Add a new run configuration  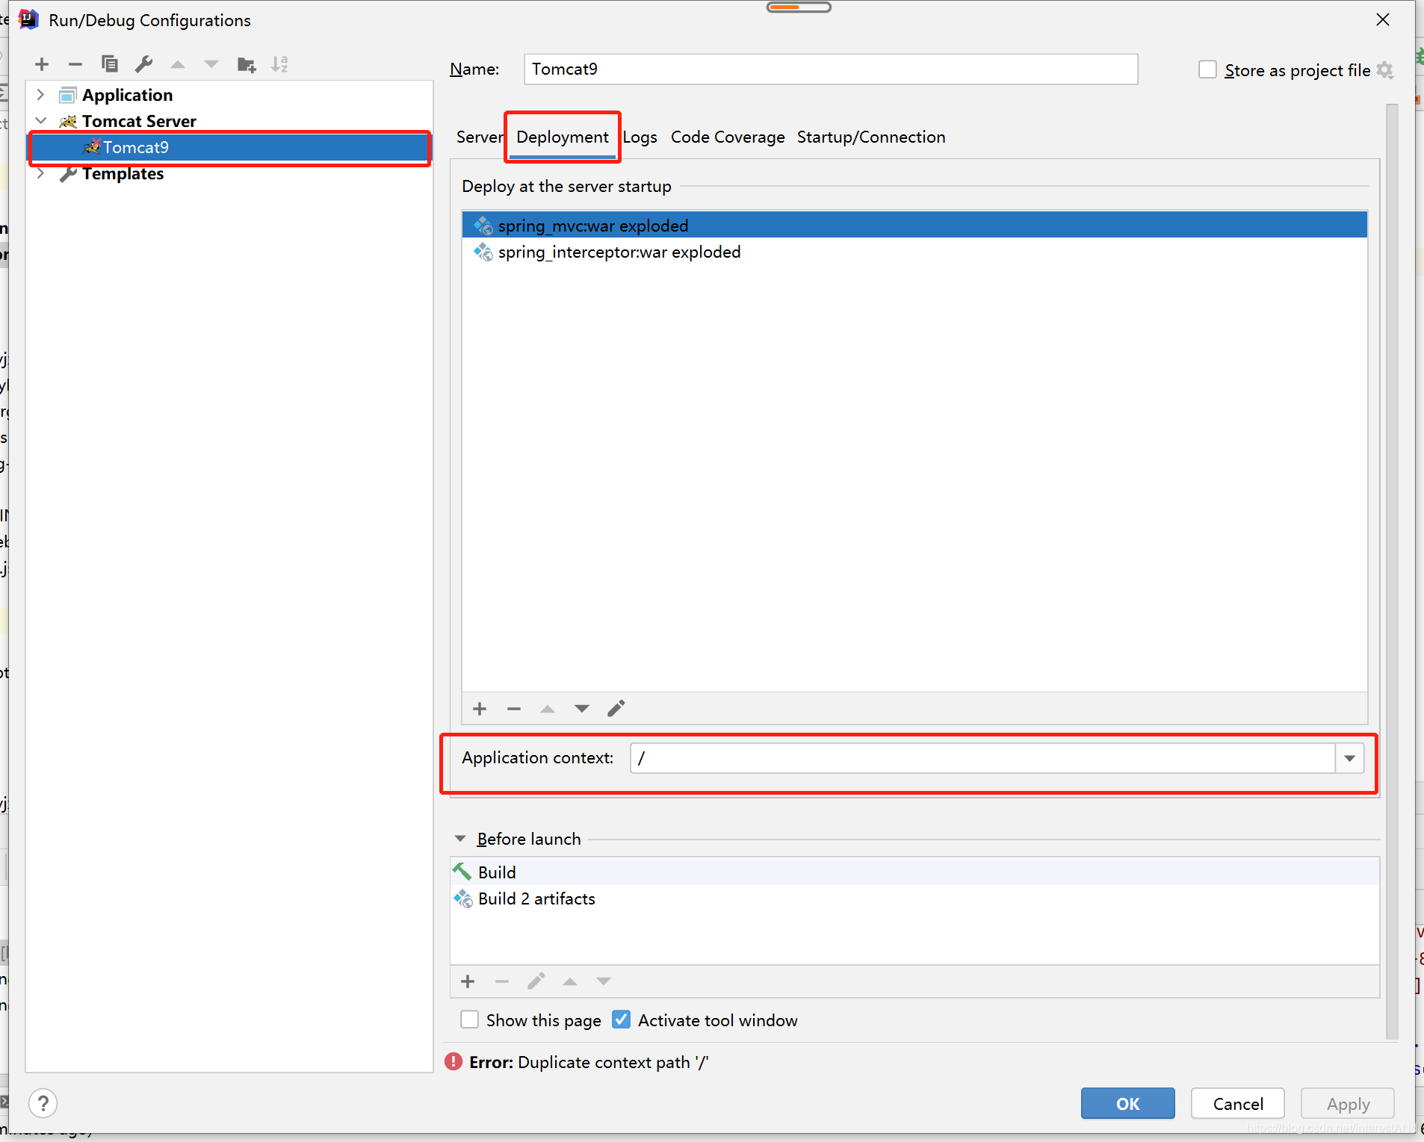click(x=42, y=64)
